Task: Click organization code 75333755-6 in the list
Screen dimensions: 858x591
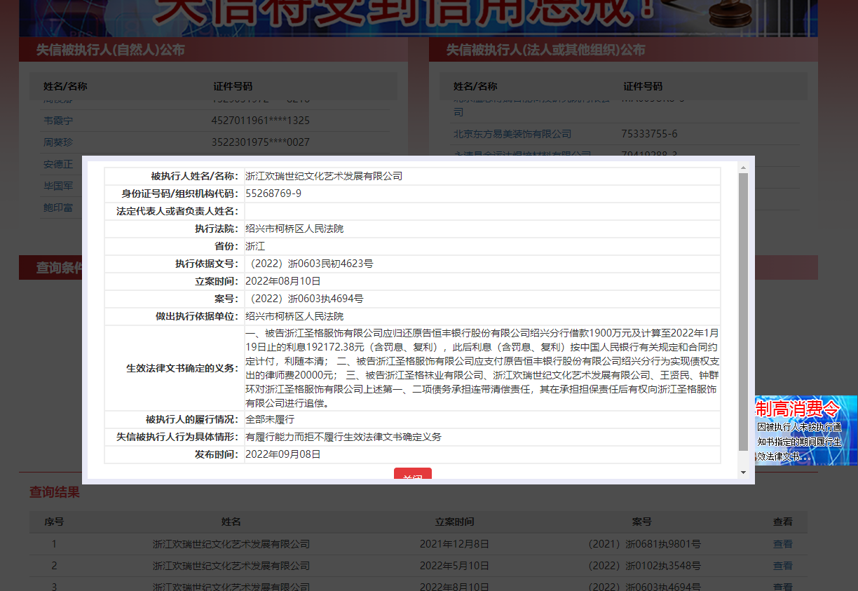Action: click(649, 134)
